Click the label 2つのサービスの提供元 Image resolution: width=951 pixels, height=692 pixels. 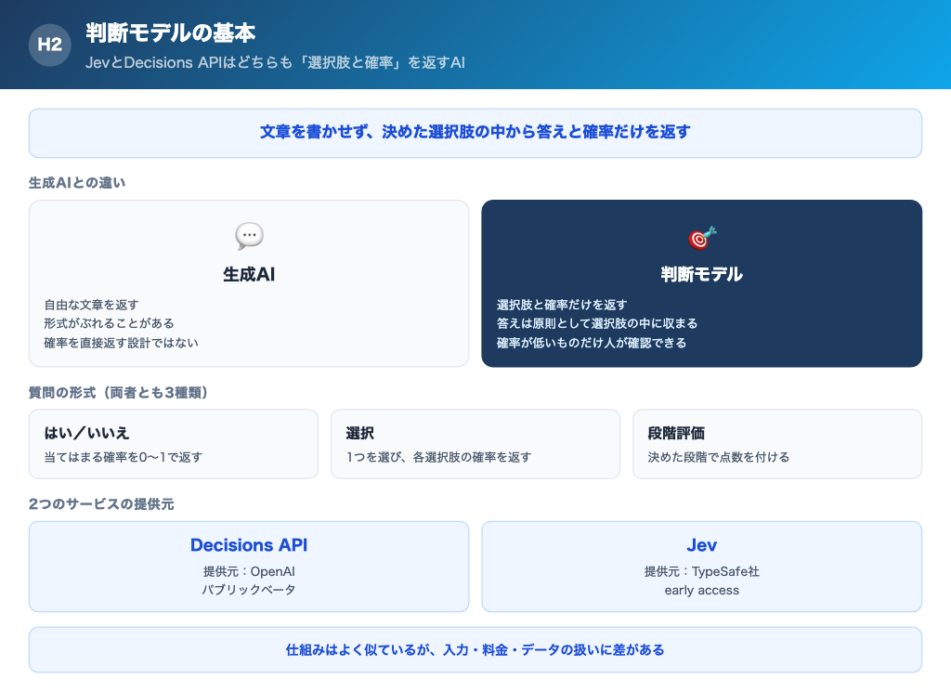coord(101,504)
